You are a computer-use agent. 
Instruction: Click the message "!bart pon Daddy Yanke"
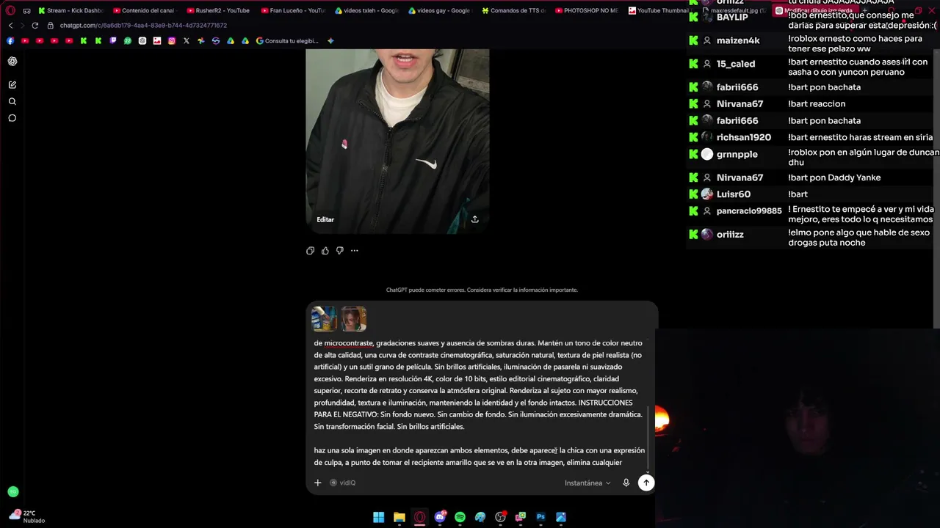[834, 177]
